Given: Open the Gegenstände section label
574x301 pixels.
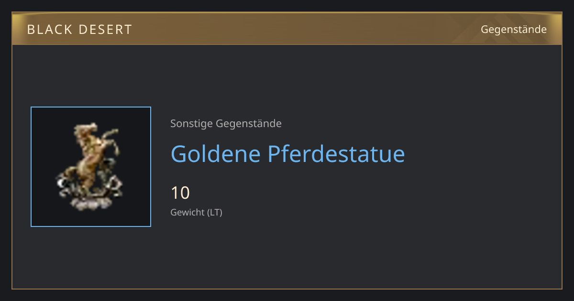Looking at the screenshot, I should click(514, 30).
